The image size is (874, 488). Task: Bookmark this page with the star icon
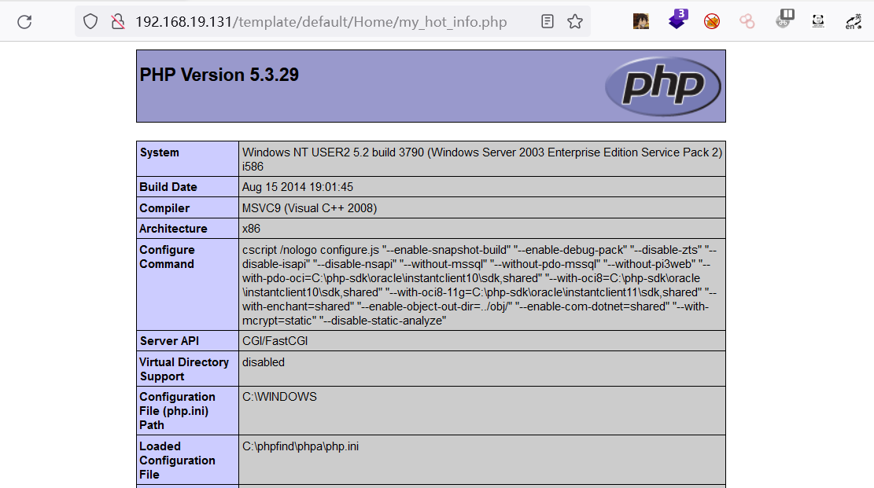575,22
